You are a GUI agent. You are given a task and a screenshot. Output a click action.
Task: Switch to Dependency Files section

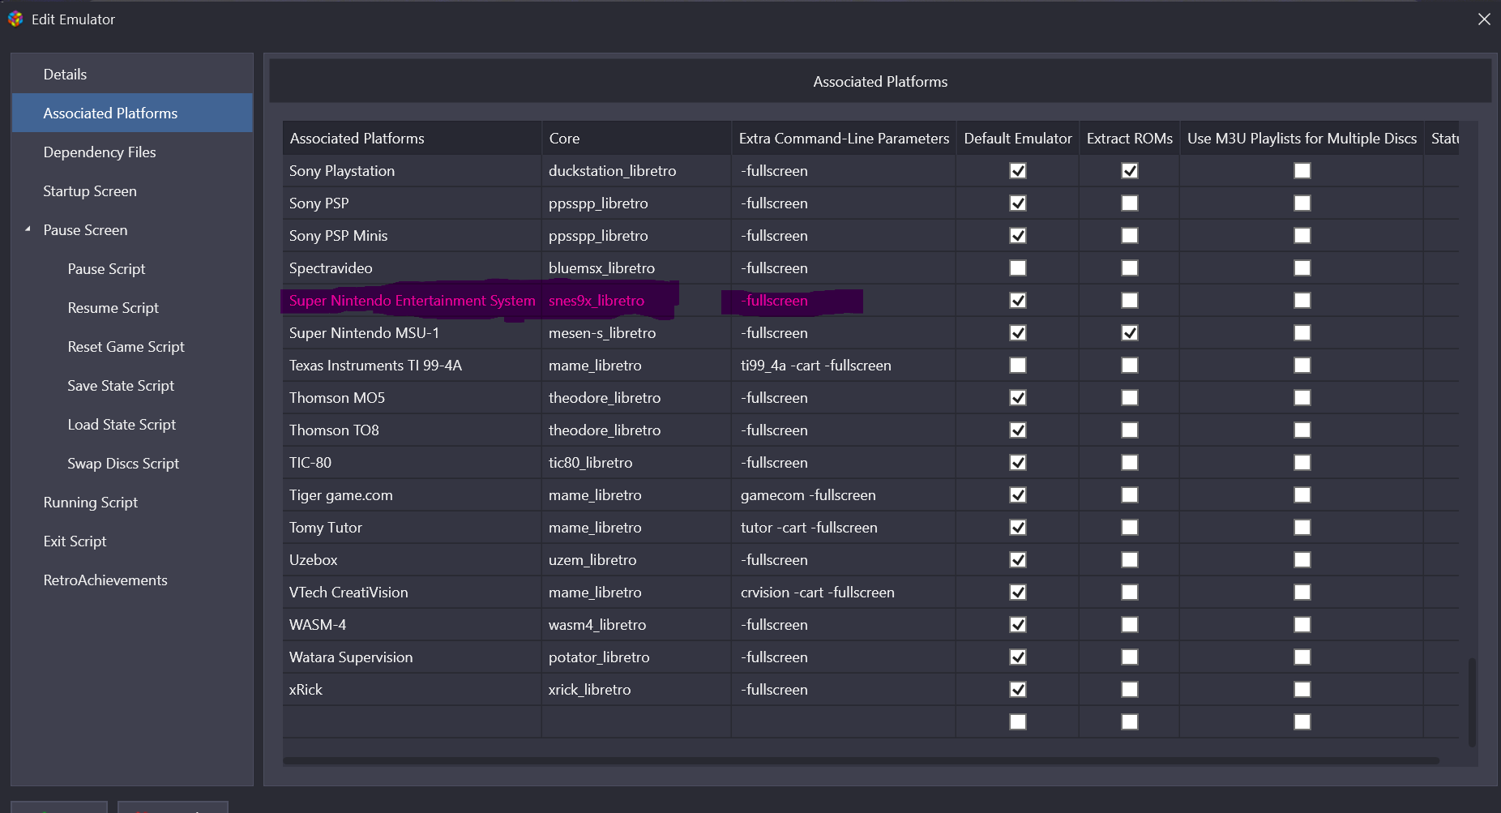(x=100, y=152)
